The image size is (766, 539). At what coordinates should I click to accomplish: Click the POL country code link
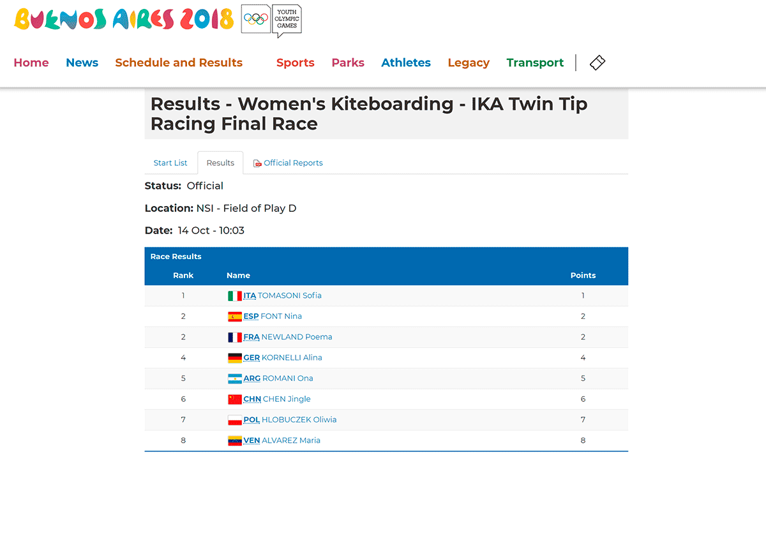coord(252,420)
